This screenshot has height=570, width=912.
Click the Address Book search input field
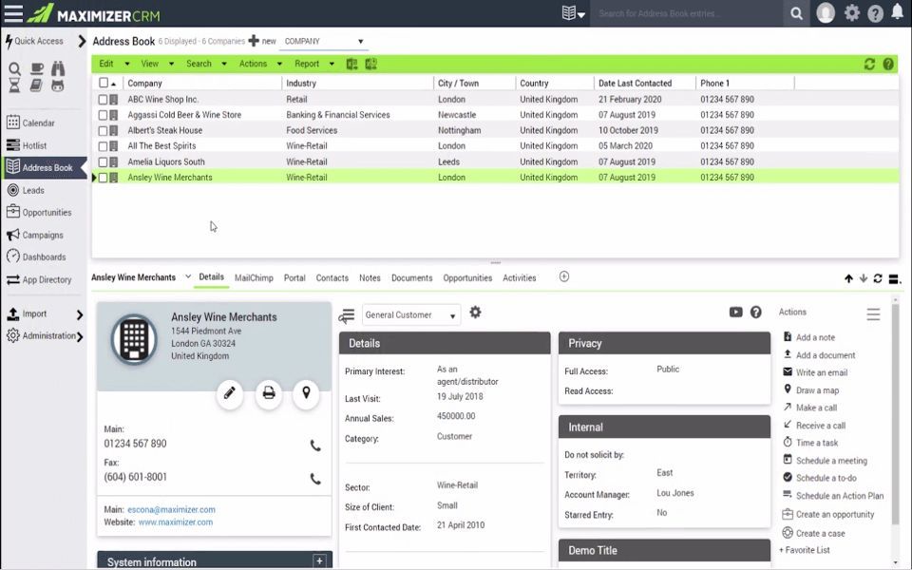coord(688,13)
